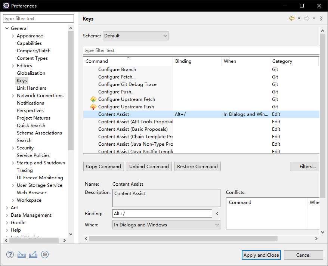Open Perspectives preference page

30,111
